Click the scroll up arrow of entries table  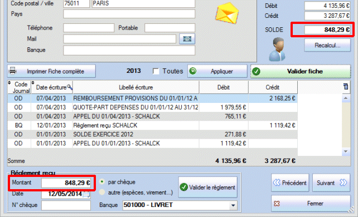pos(346,98)
